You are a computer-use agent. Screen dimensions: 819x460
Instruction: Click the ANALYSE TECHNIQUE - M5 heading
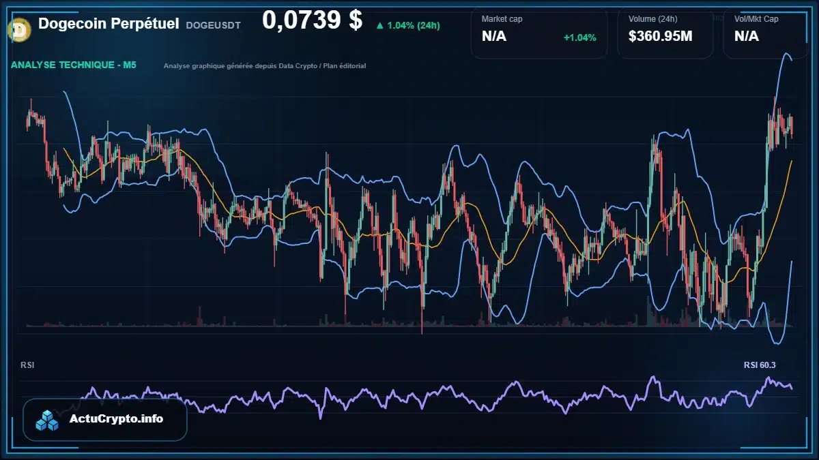click(74, 65)
